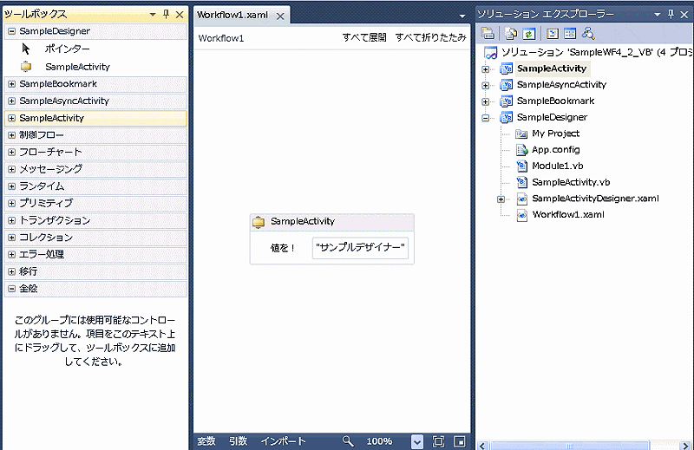Close the Workflow1.xaml tab
The image size is (694, 450).
[280, 16]
